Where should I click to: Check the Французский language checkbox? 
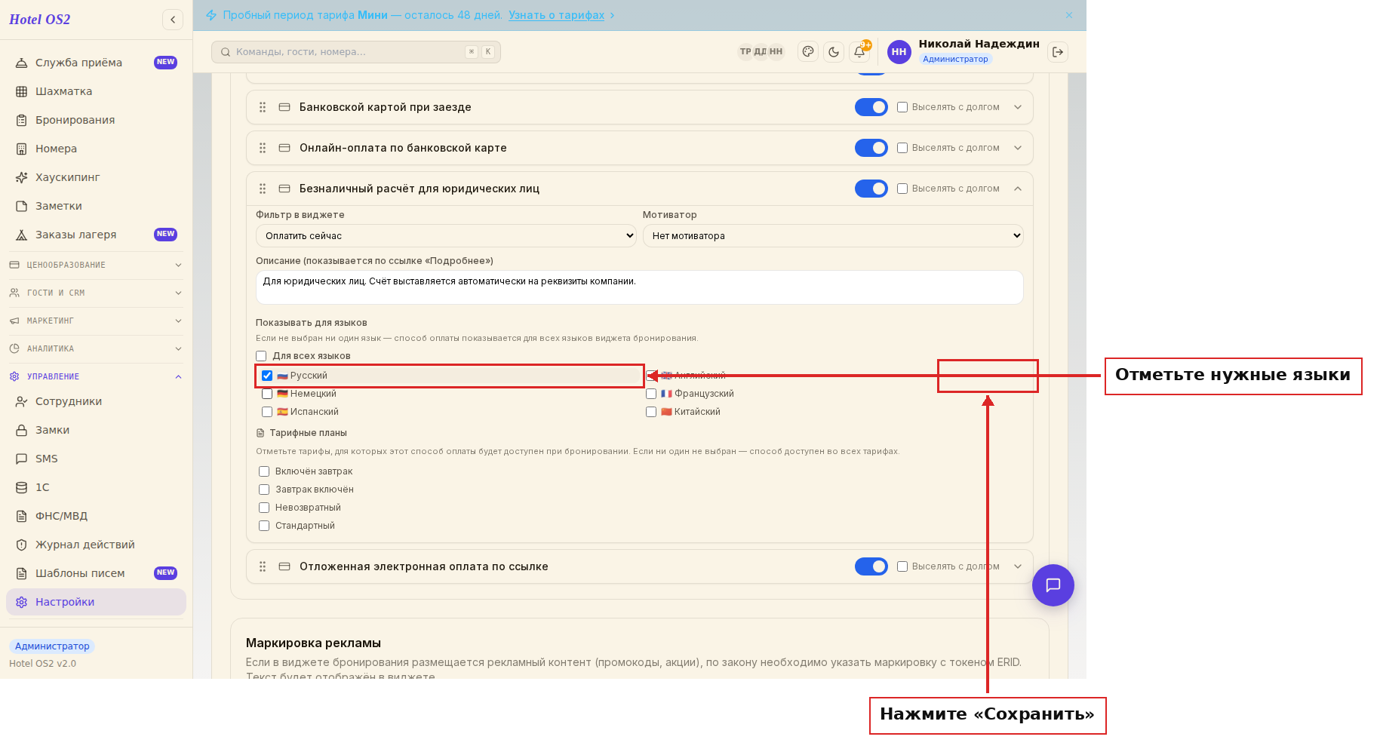click(x=651, y=394)
